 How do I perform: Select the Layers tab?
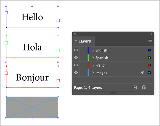84,41
